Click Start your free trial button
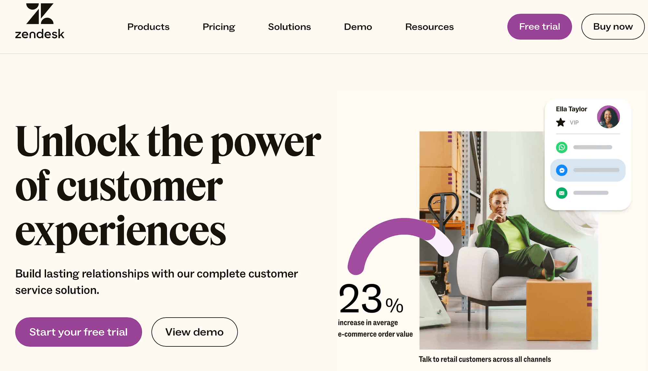Screen dimensions: 648x371 pos(78,332)
